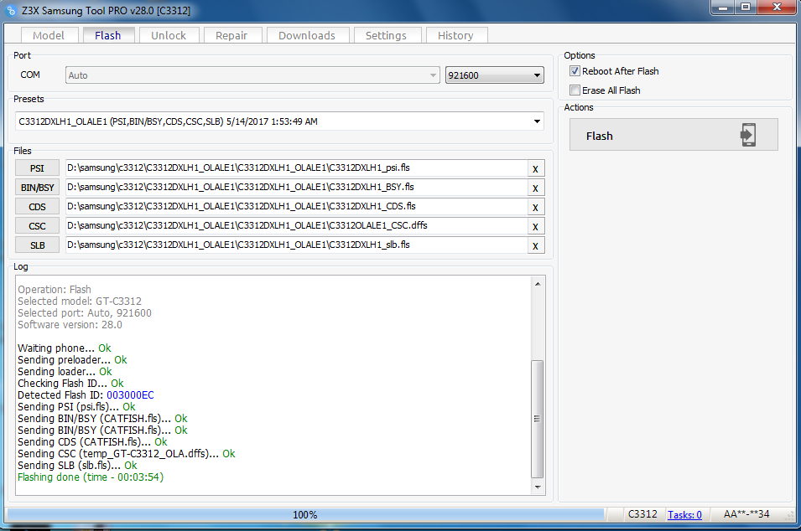Click the log scrollbar up arrow
Screen dimensions: 801x531
(538, 284)
